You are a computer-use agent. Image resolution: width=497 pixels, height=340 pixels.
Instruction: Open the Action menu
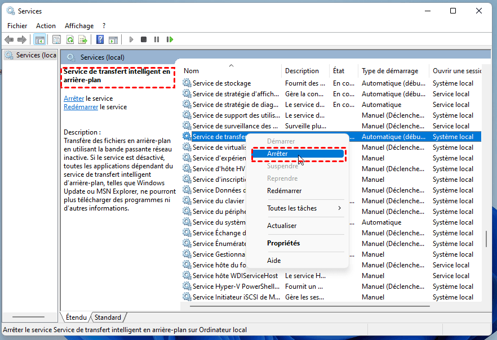coord(46,26)
